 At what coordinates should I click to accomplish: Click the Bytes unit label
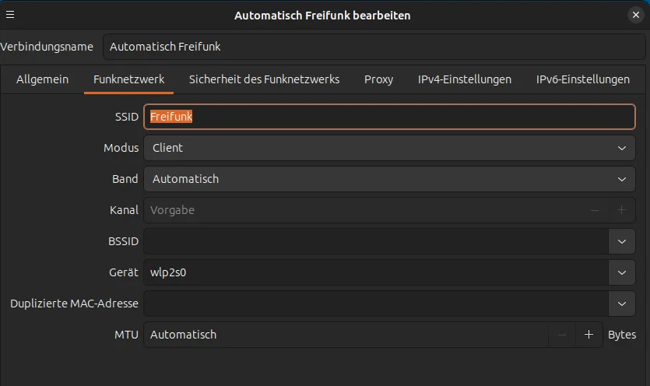pyautogui.click(x=622, y=335)
